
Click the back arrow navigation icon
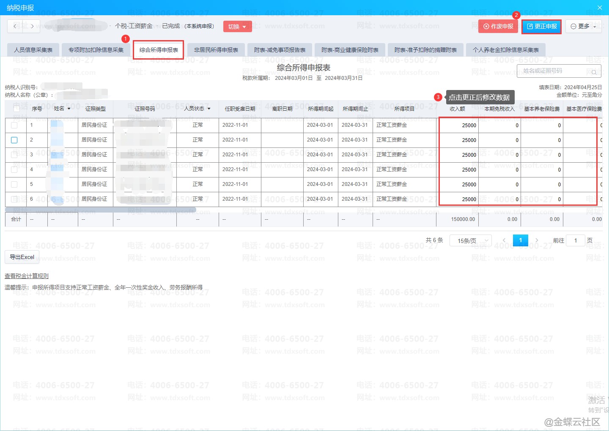tap(15, 26)
